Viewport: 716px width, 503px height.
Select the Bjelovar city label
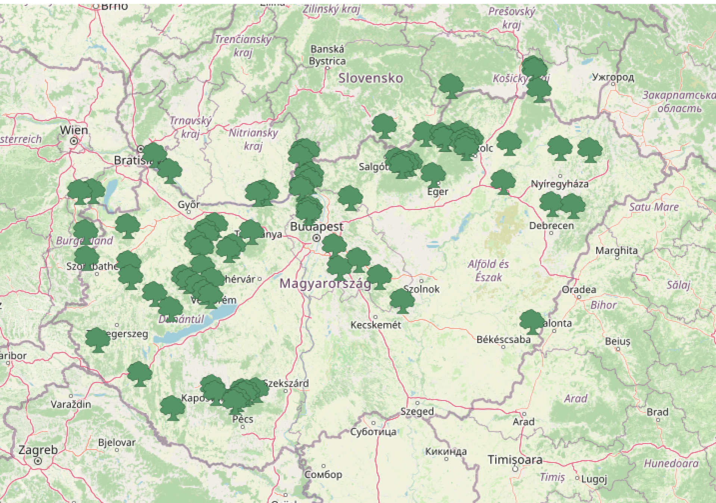coord(117,443)
